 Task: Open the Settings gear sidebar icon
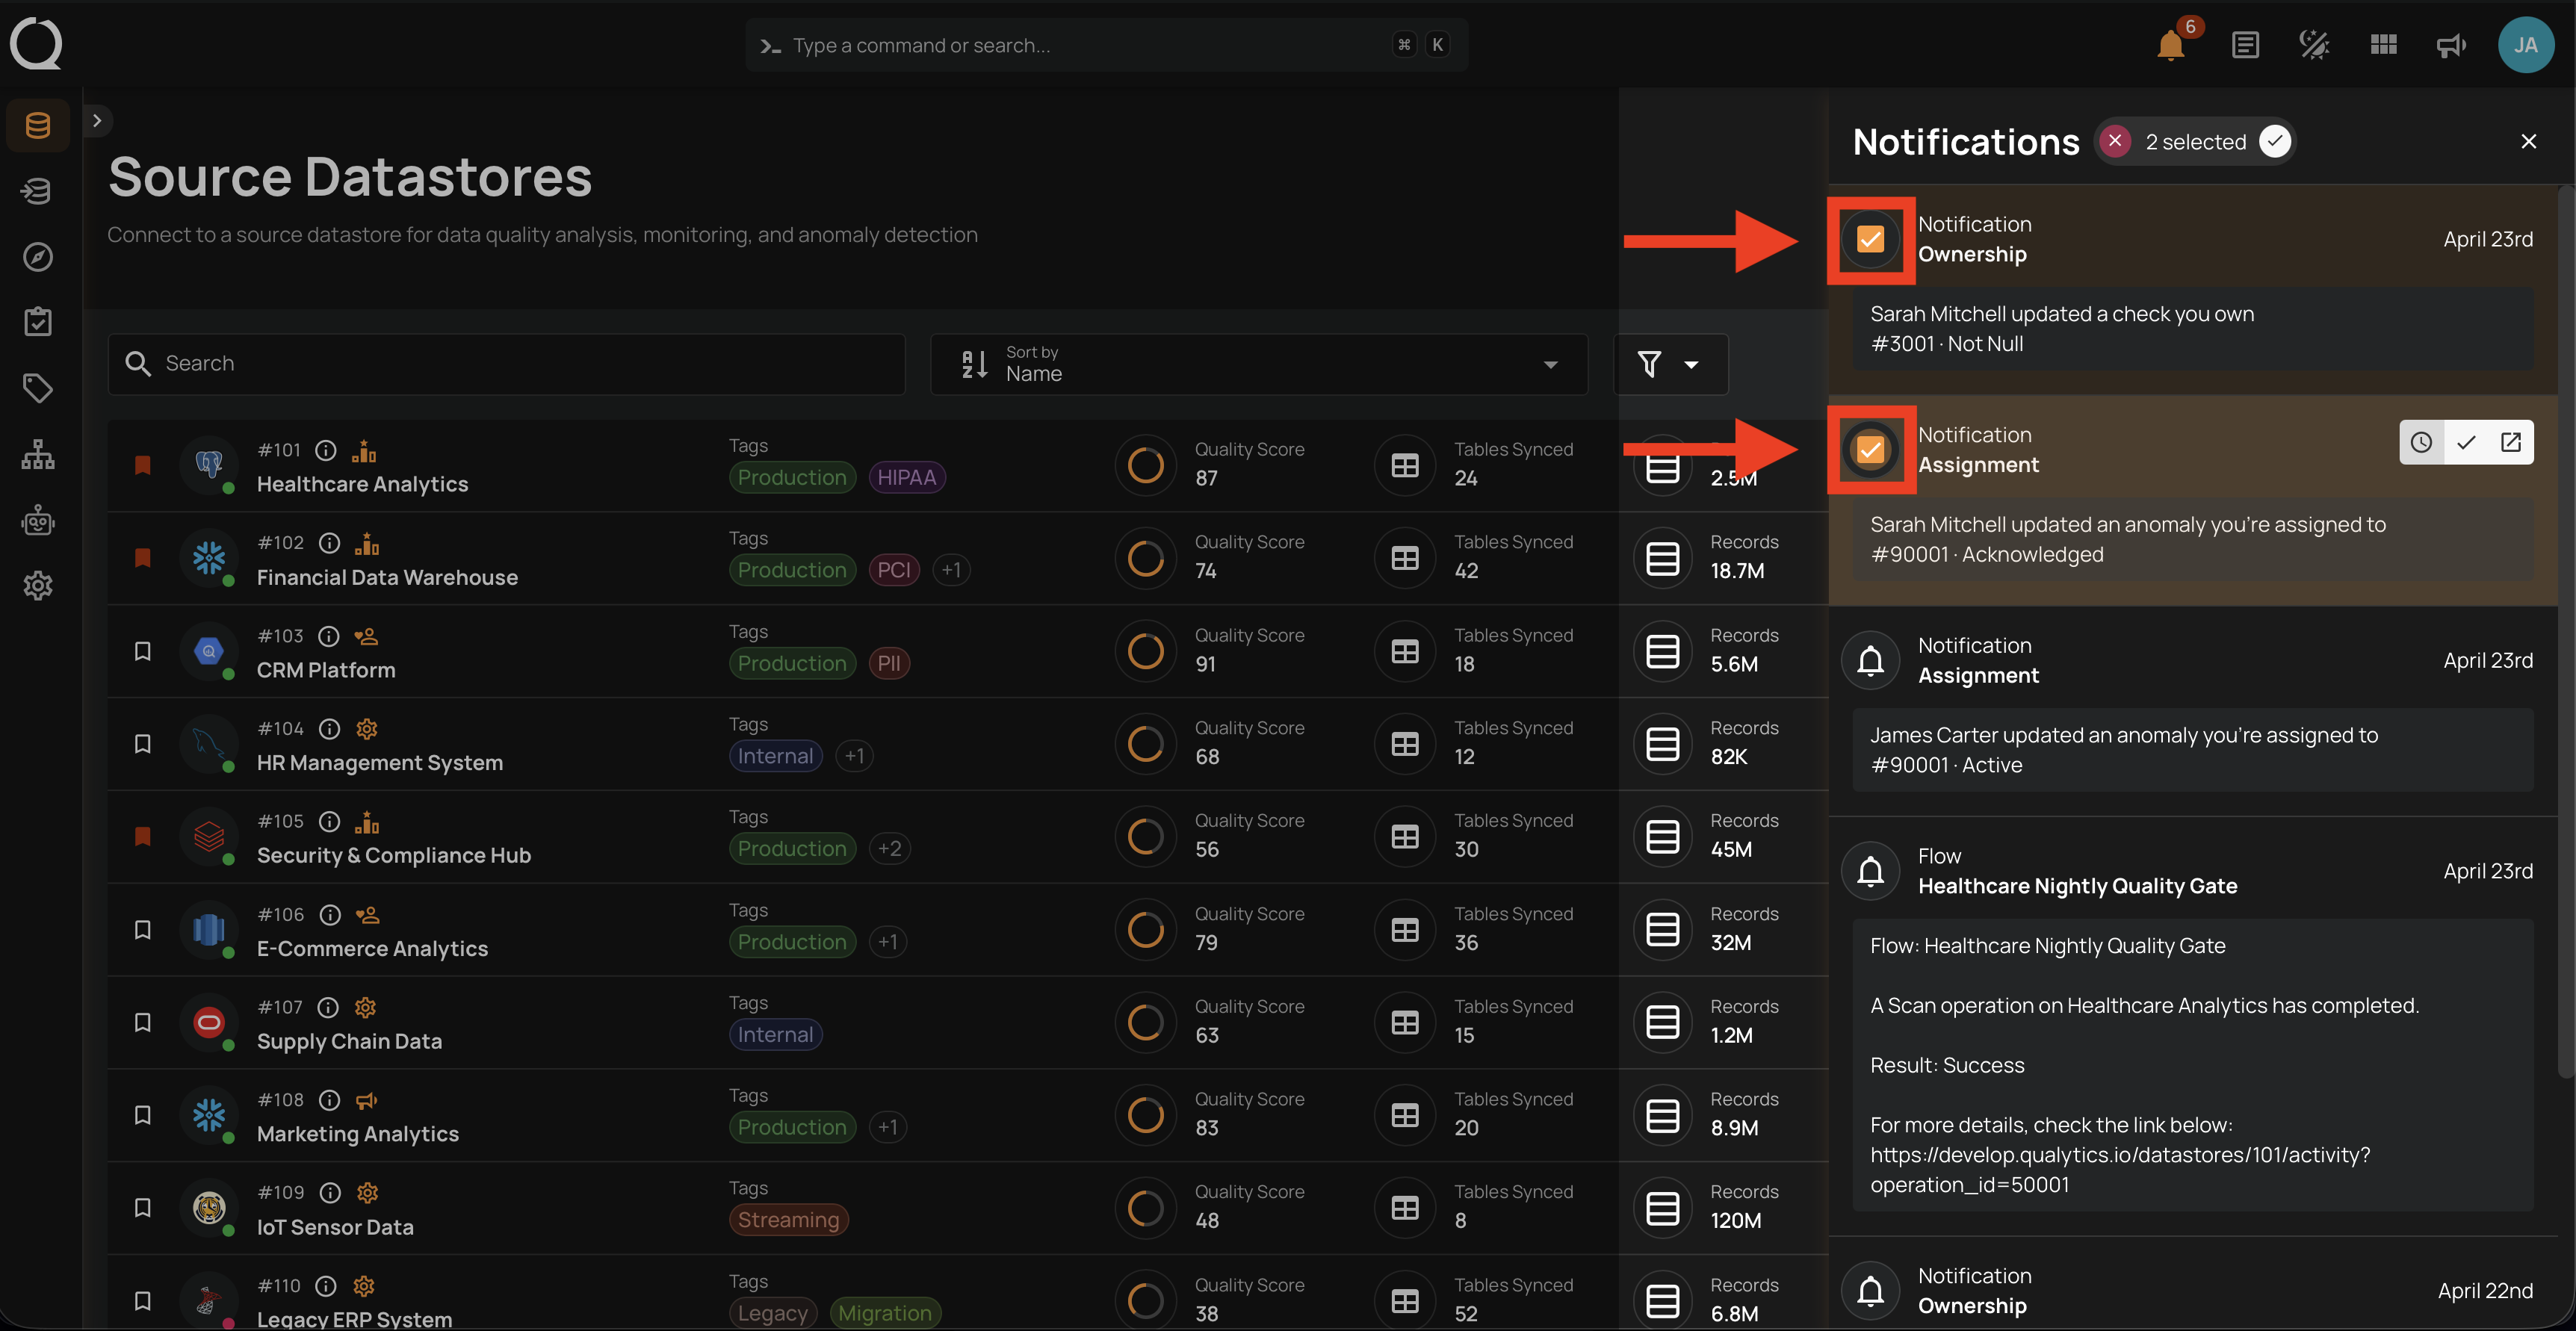38,586
